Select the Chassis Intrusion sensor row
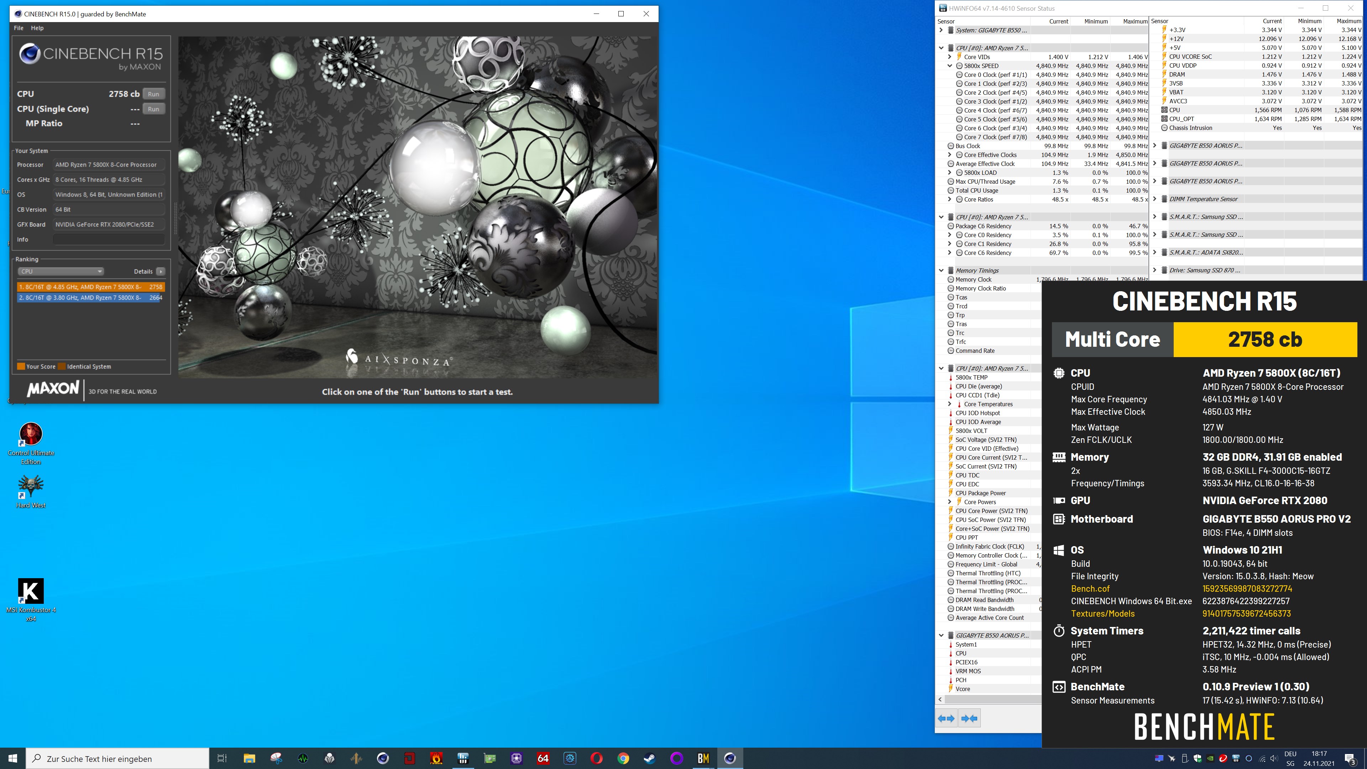Viewport: 1367px width, 769px height. tap(1257, 128)
